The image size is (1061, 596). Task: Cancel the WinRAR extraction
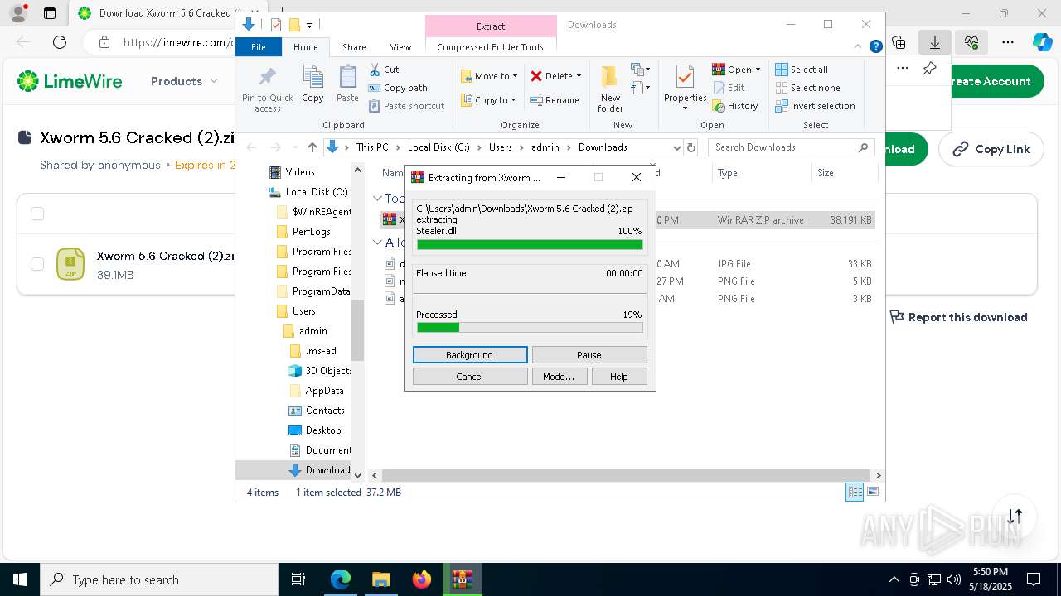click(x=470, y=377)
